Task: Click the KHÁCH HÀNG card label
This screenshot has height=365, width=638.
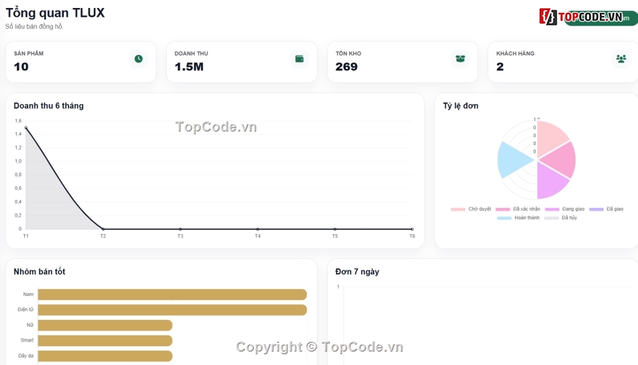Action: [x=515, y=54]
